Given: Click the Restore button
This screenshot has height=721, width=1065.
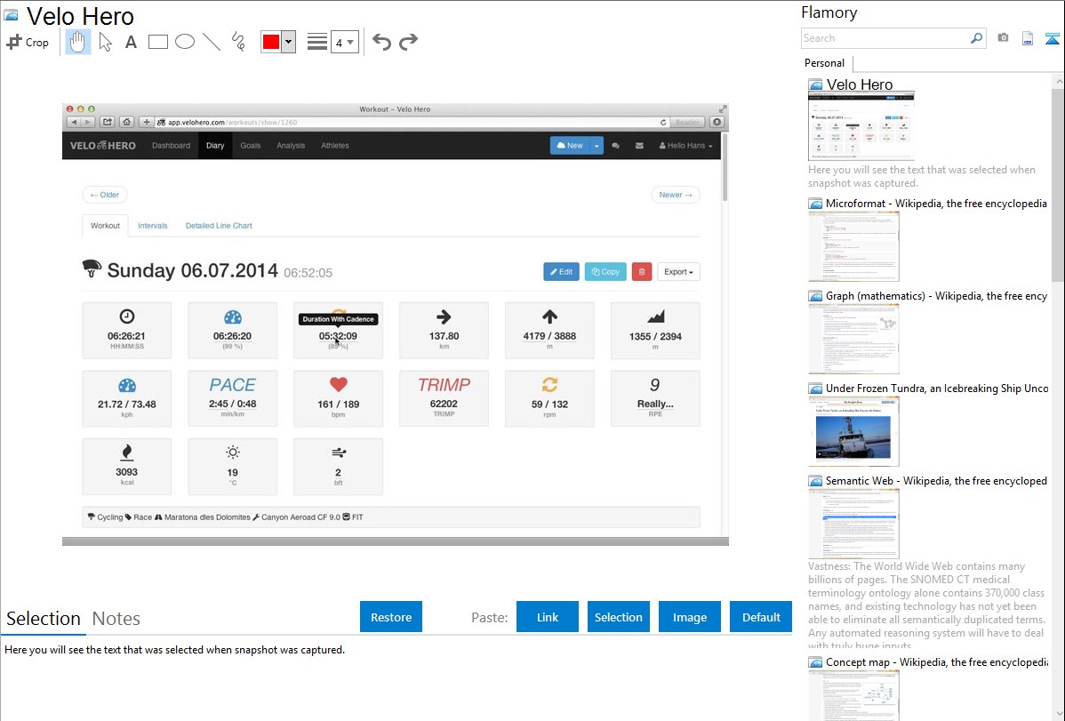Looking at the screenshot, I should pyautogui.click(x=391, y=617).
